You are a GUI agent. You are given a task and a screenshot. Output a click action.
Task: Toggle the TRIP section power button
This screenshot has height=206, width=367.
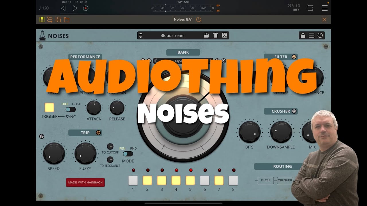pyautogui.click(x=98, y=133)
